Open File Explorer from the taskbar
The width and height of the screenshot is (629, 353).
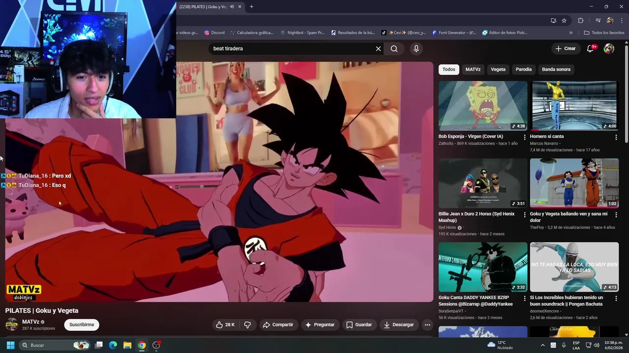[x=127, y=345]
